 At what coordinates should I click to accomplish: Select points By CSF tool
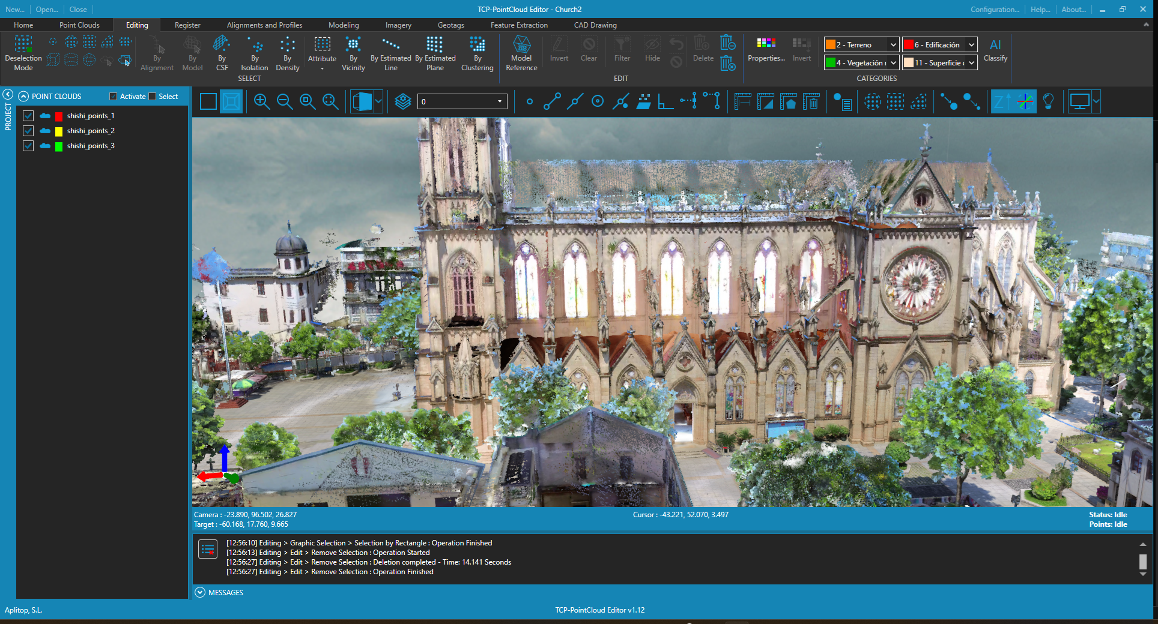(222, 53)
